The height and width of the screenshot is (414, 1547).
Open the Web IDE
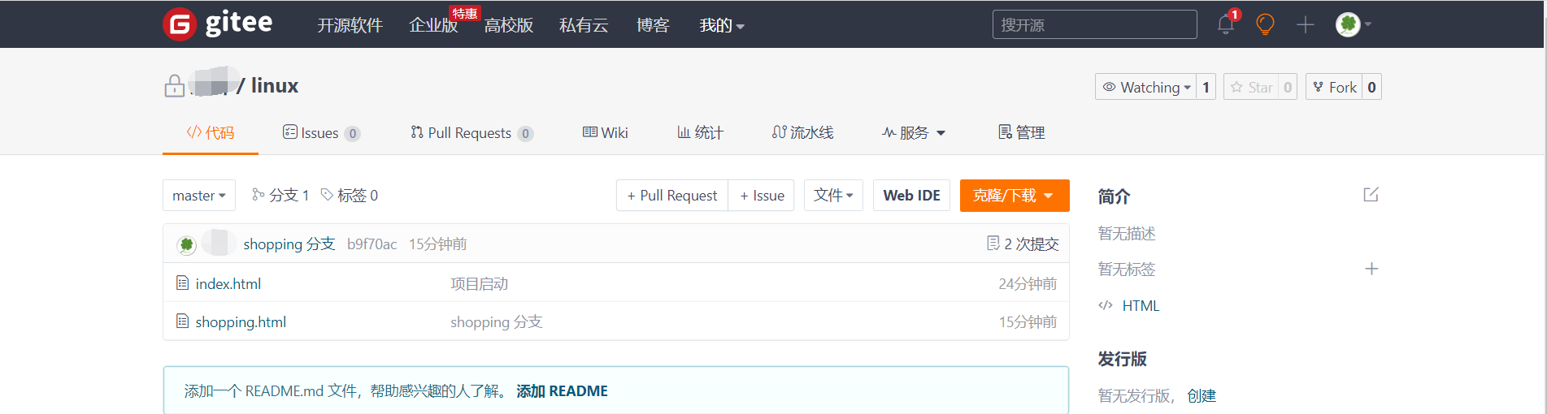pyautogui.click(x=911, y=195)
